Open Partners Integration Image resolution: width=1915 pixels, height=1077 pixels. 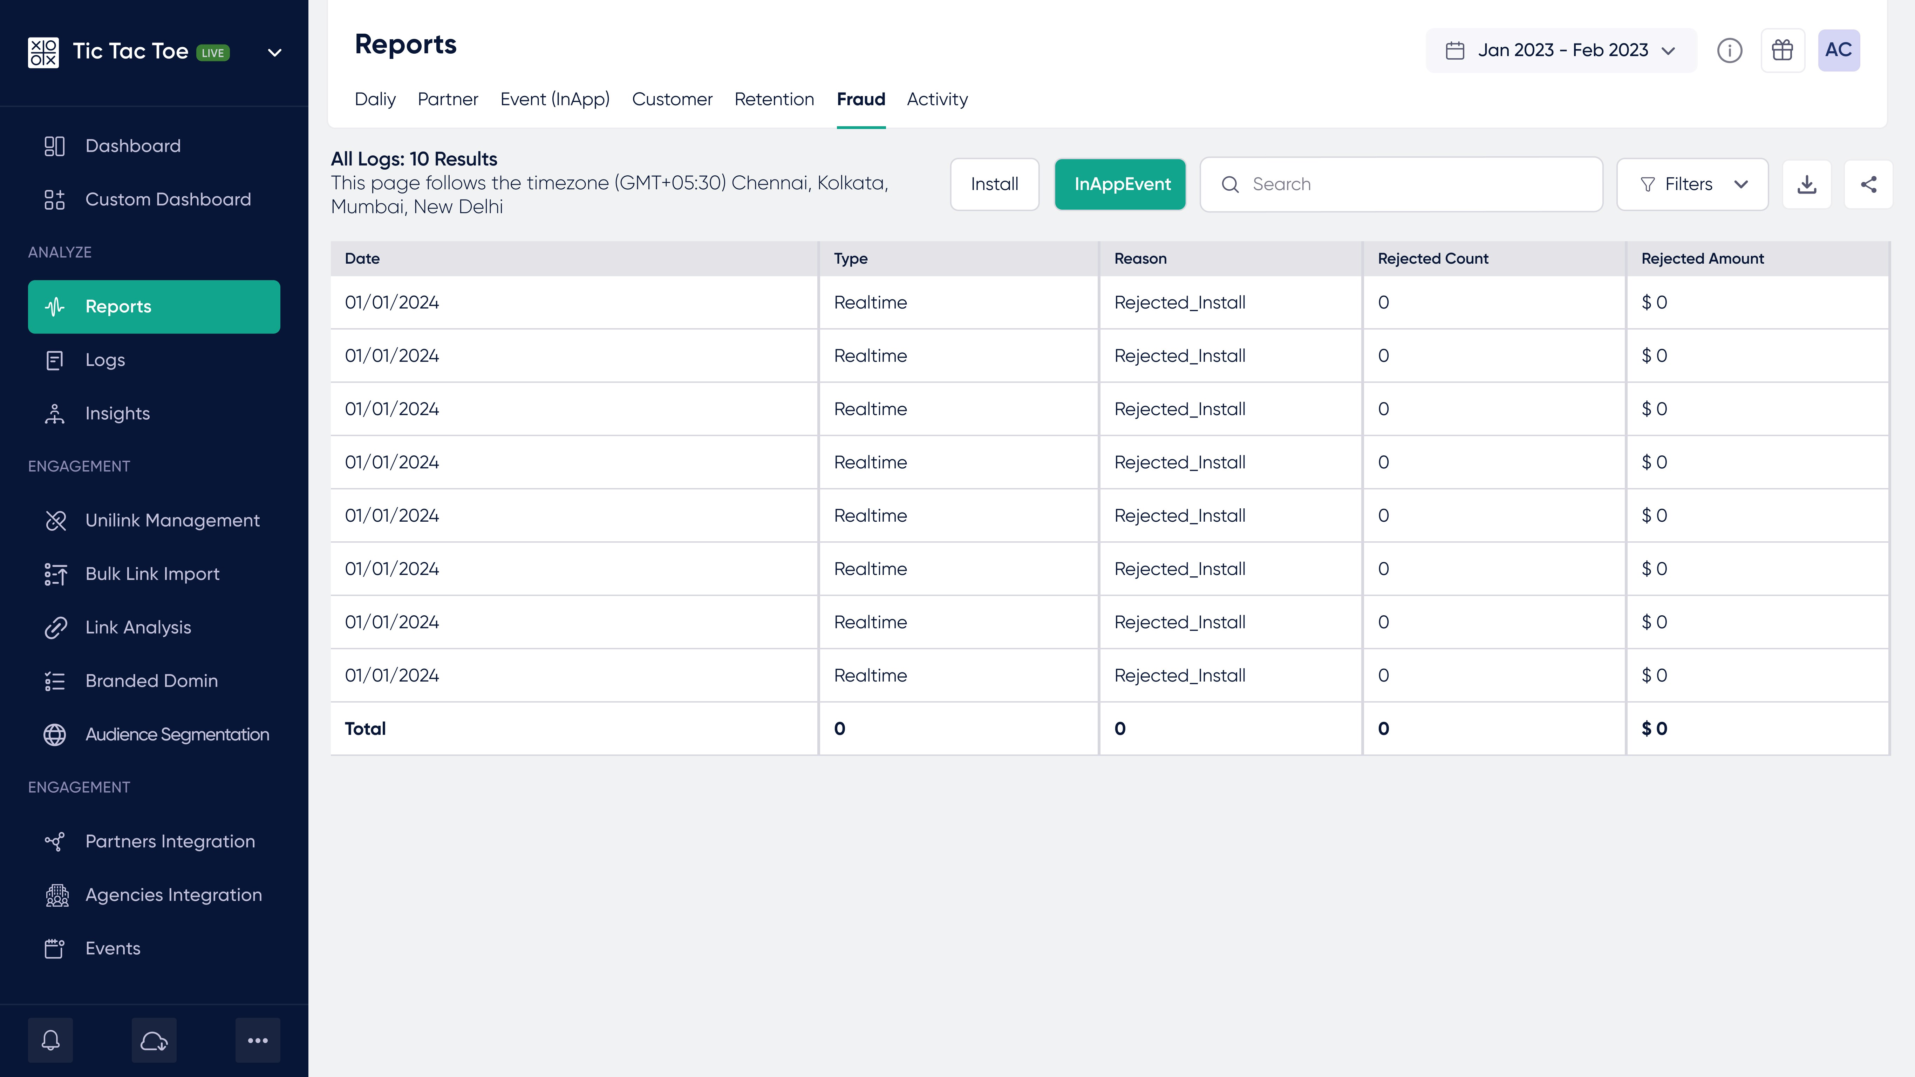154,842
